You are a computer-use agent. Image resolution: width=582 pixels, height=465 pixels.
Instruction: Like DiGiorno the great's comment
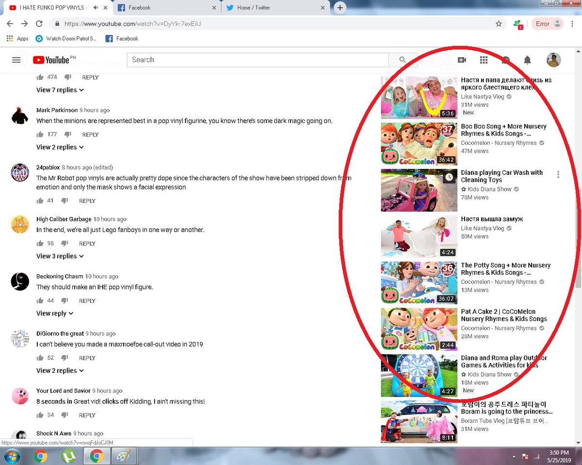[x=40, y=357]
